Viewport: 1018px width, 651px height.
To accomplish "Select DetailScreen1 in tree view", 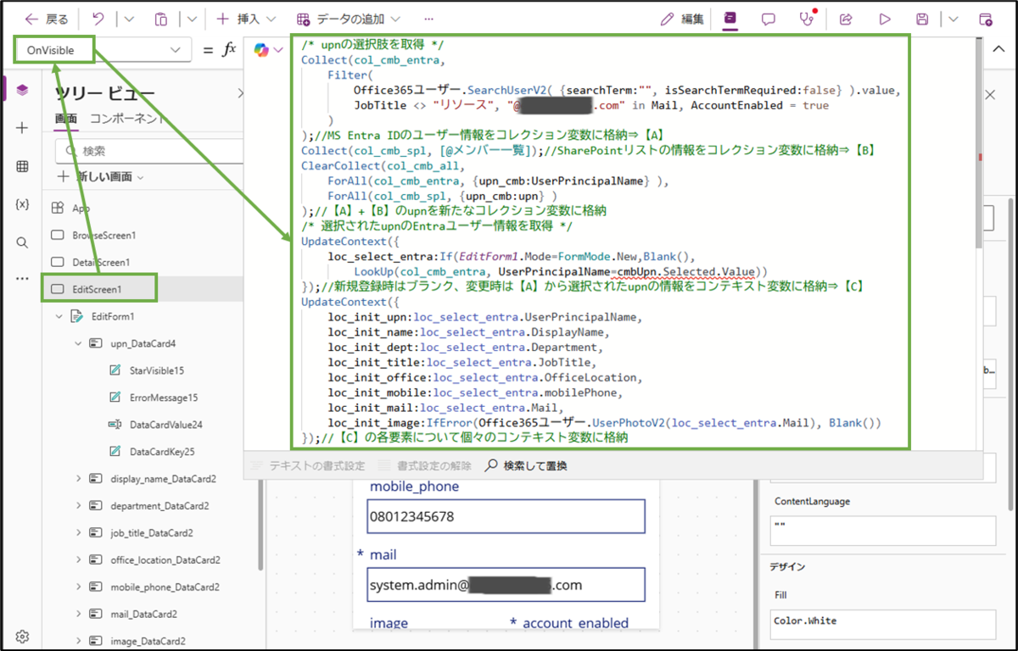I will click(x=101, y=262).
